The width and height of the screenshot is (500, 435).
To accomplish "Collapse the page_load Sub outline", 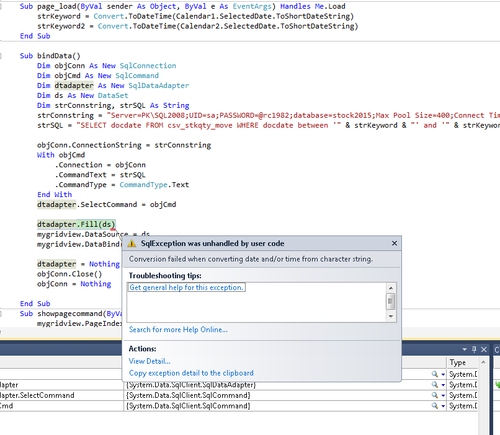I will [1, 6].
